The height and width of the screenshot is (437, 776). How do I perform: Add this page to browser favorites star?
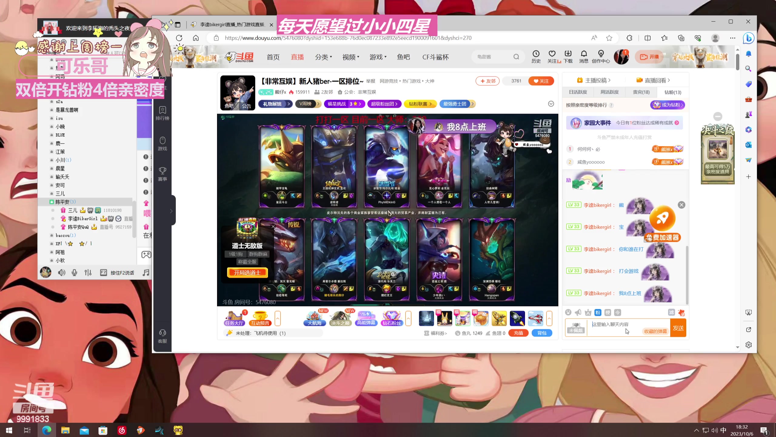pyautogui.click(x=609, y=38)
